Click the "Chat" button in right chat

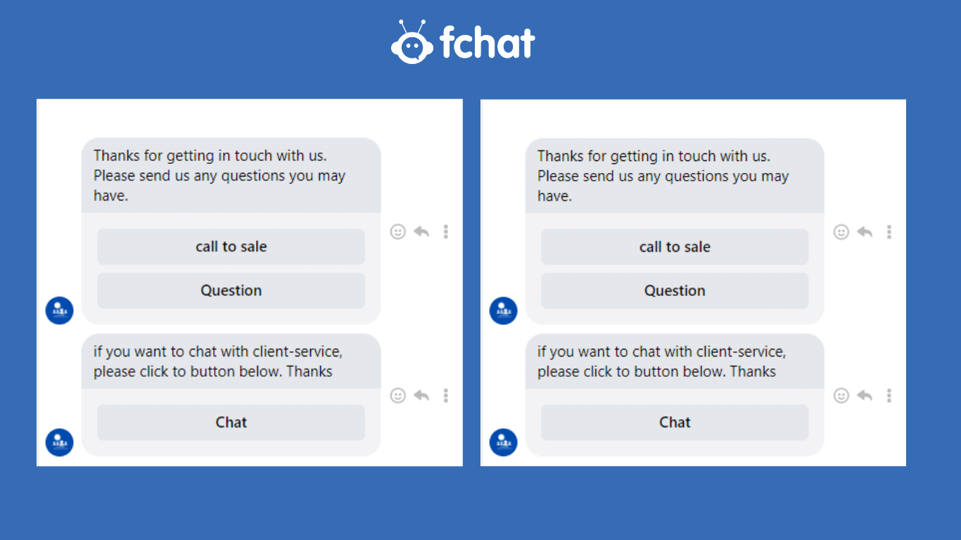click(x=675, y=423)
